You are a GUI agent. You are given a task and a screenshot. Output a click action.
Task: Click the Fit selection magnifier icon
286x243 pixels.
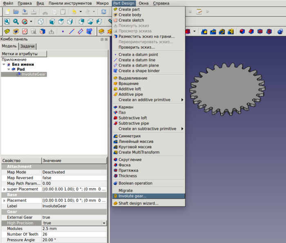[x=16, y=22]
